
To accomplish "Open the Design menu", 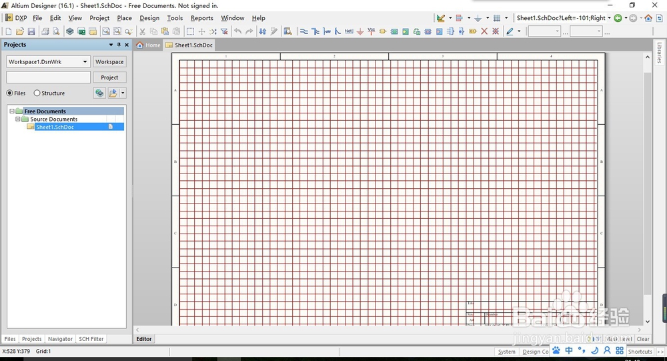I will point(149,18).
